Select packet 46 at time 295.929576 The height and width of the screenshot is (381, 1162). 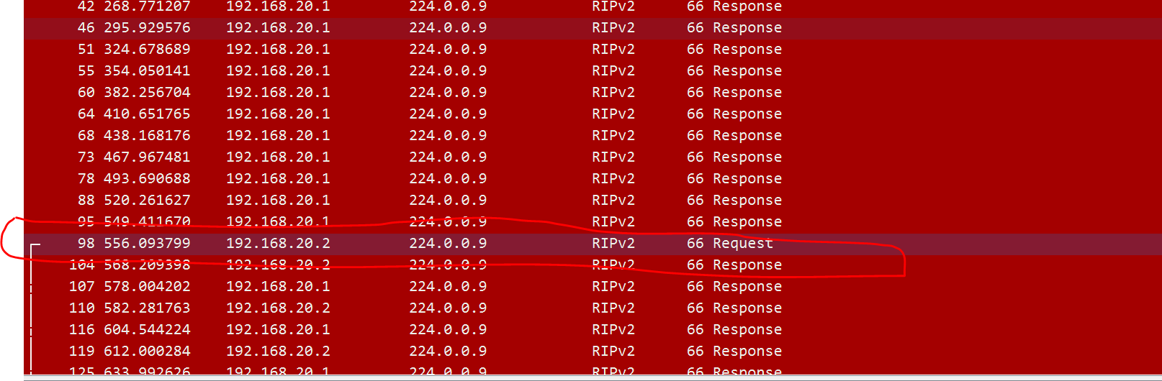[593, 28]
